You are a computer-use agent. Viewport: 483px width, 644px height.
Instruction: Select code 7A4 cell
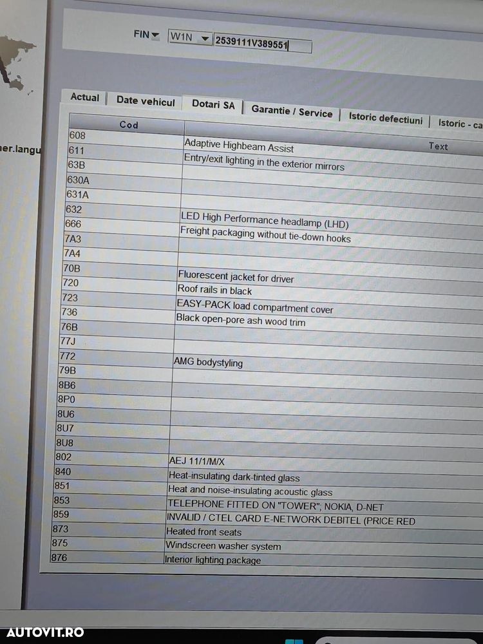tap(120, 255)
